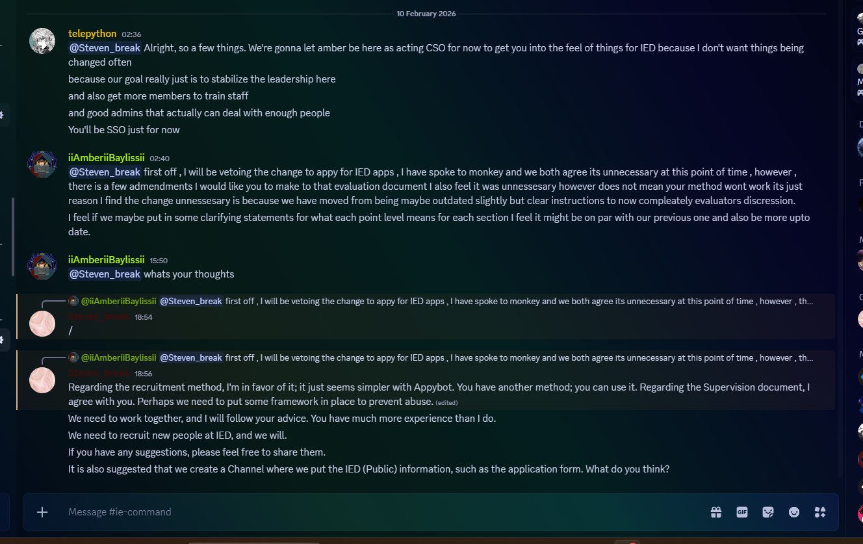Image resolution: width=863 pixels, height=544 pixels.
Task: Click @Steven_break mention in telepython's message
Action: pos(105,48)
